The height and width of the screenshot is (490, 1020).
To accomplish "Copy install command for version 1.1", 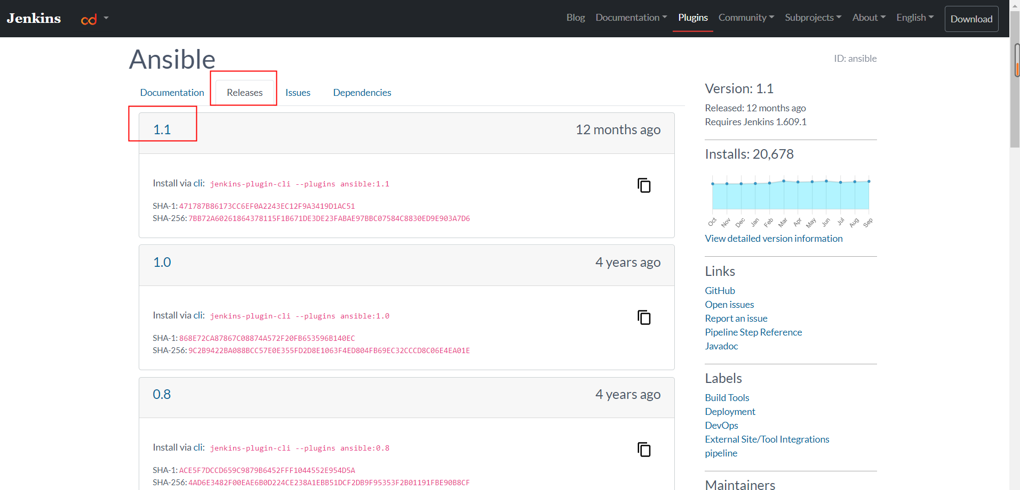I will tap(644, 185).
